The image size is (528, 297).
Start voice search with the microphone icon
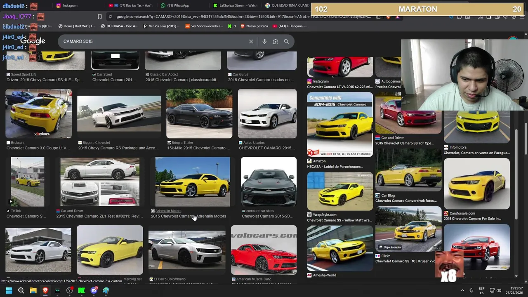pyautogui.click(x=264, y=41)
